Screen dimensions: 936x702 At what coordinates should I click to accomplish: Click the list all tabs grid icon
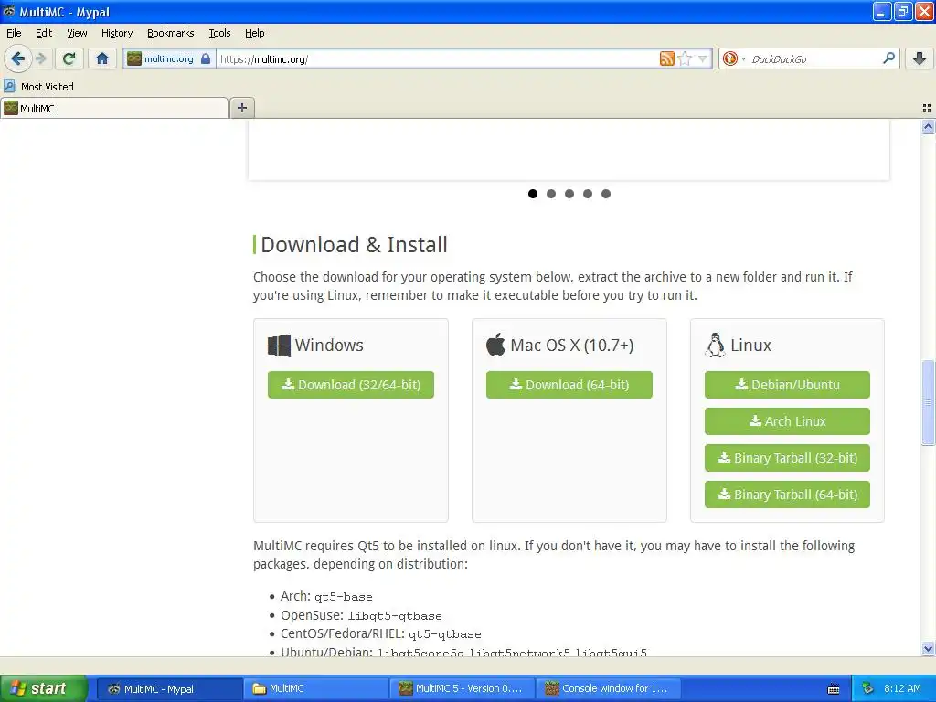pos(927,108)
